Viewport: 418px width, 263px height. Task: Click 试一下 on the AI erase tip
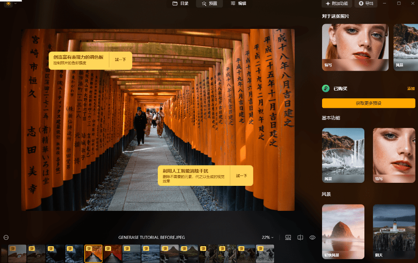coord(241,176)
